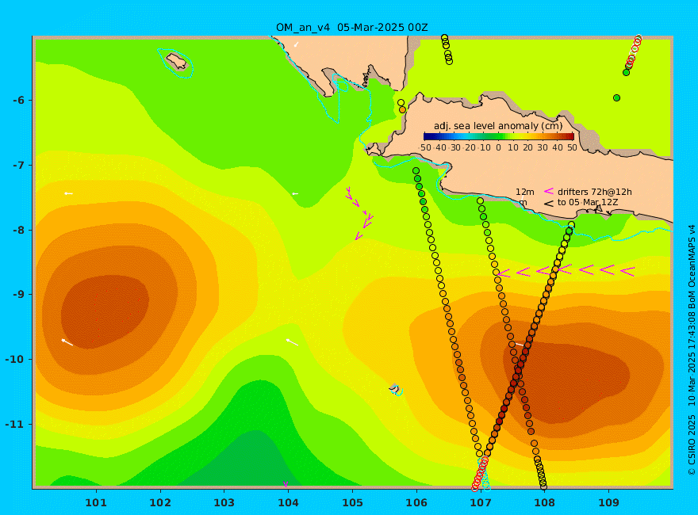Select the magenta arrow at the bottom edge near 104
Viewport: 698px width, 515px height.
286,484
